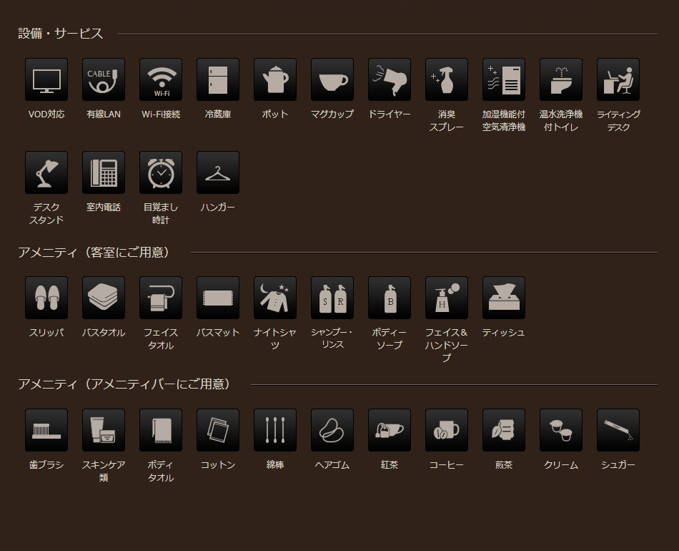679x551 pixels.
Task: Select the コーヒー coffee mug icon
Action: [447, 430]
